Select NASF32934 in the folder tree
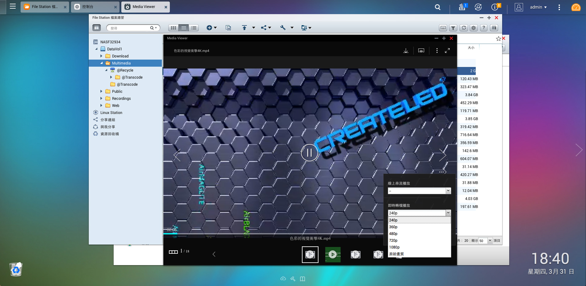The image size is (586, 286). pos(110,42)
